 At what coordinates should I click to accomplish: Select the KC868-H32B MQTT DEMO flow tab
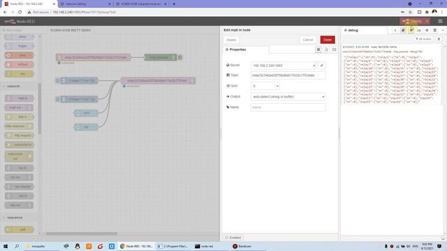(x=71, y=30)
